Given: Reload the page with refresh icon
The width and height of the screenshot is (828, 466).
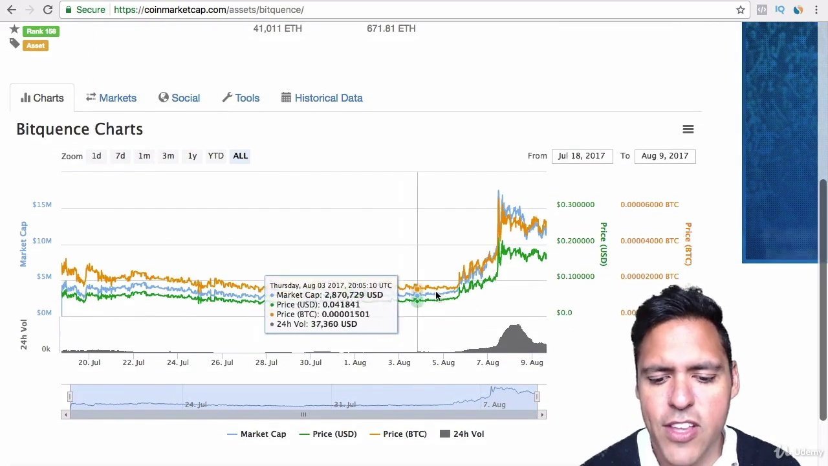Looking at the screenshot, I should coord(48,10).
